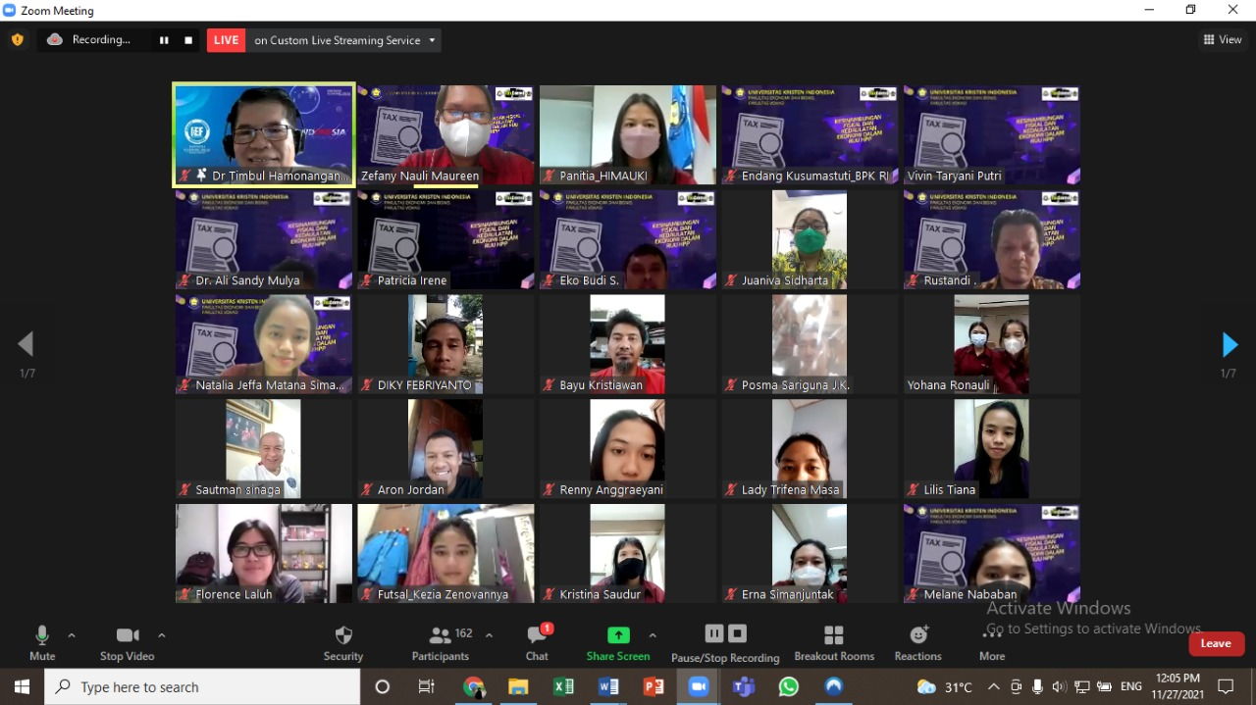The image size is (1256, 705).
Task: Open the Reactions menu
Action: click(x=918, y=636)
